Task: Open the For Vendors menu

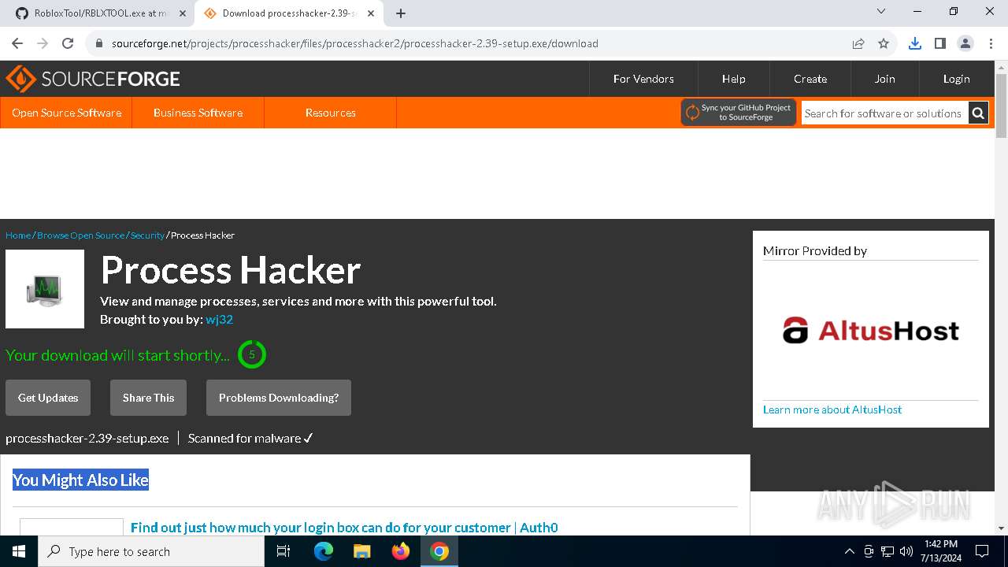Action: coord(643,79)
